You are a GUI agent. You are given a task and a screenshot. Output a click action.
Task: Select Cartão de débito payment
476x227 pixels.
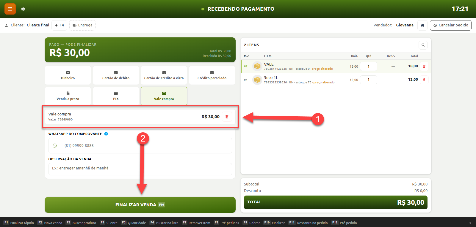coord(116,75)
